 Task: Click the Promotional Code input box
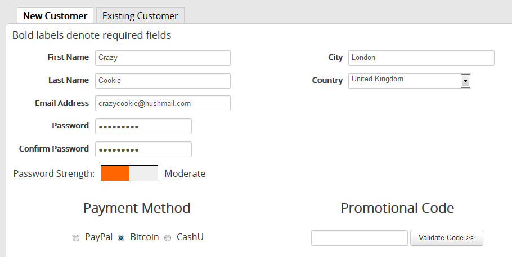pyautogui.click(x=359, y=238)
